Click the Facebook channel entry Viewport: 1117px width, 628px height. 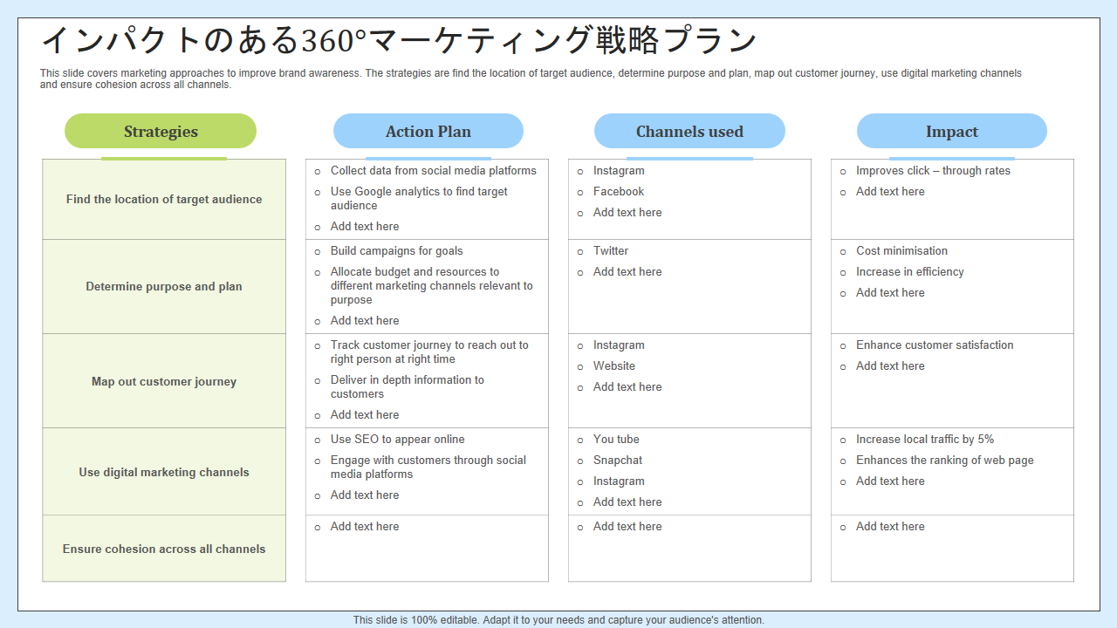point(619,192)
